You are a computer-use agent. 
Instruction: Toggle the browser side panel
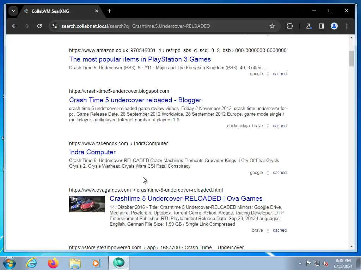[x=322, y=26]
